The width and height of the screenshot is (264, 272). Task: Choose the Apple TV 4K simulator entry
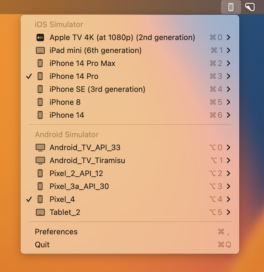[x=122, y=38]
